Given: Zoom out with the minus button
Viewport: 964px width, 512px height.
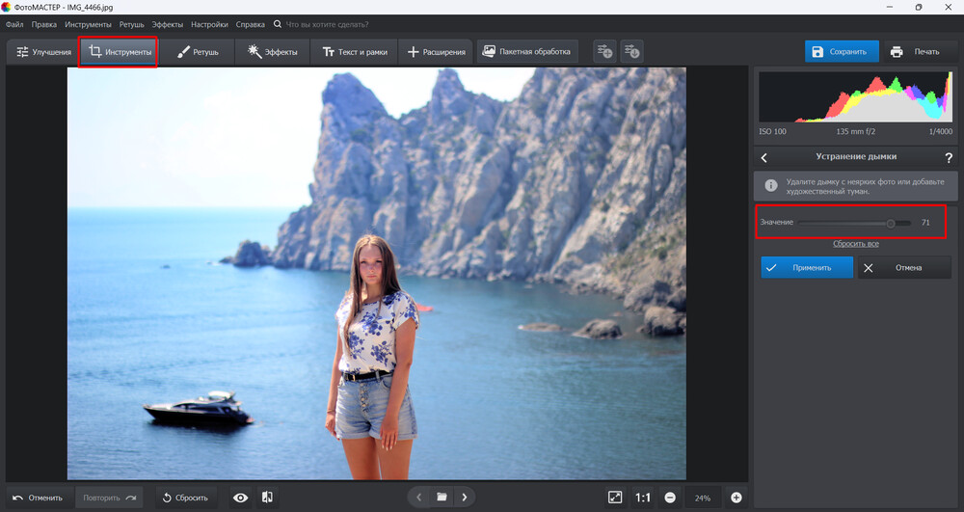Looking at the screenshot, I should [x=670, y=498].
